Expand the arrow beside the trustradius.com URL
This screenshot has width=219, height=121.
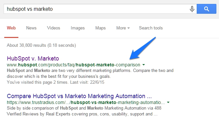tap(168, 102)
